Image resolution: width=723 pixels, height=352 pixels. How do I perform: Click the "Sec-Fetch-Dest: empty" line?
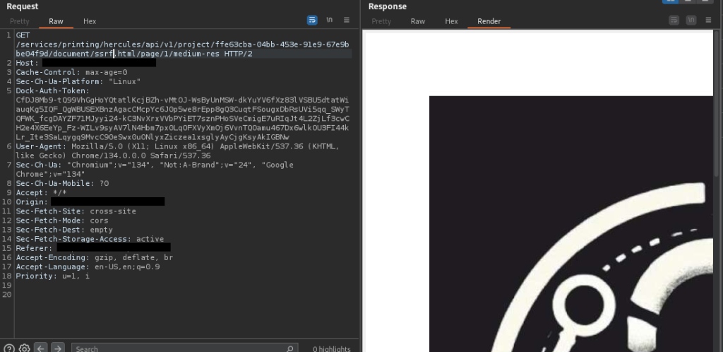coord(64,230)
